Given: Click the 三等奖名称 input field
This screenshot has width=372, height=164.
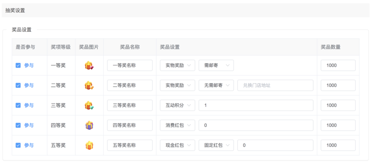Looking at the screenshot, I should click(x=130, y=105).
